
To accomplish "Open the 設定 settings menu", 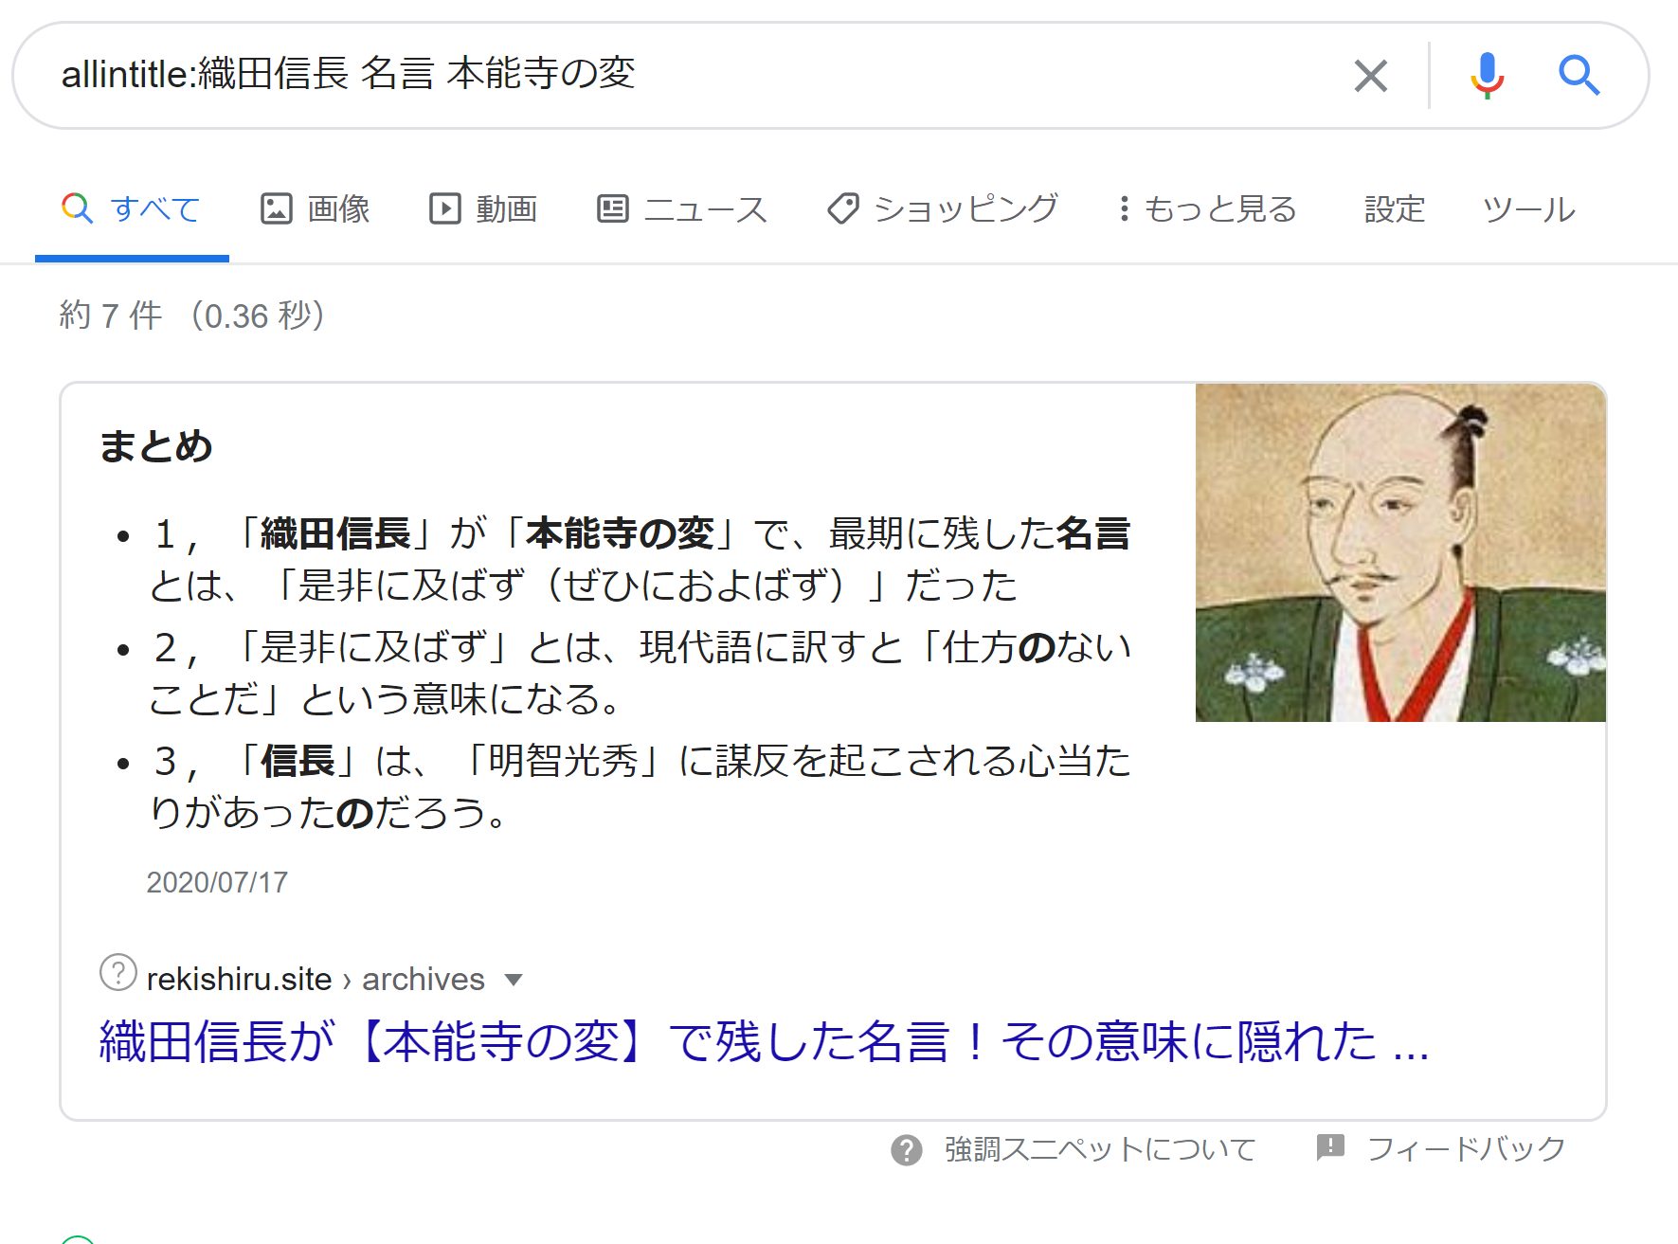I will tap(1394, 208).
